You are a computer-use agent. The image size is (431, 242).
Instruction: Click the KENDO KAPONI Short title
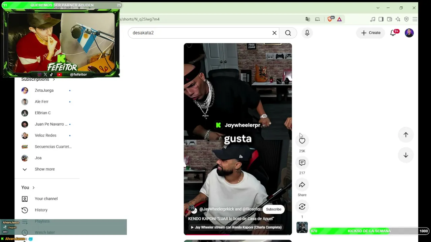pyautogui.click(x=231, y=219)
